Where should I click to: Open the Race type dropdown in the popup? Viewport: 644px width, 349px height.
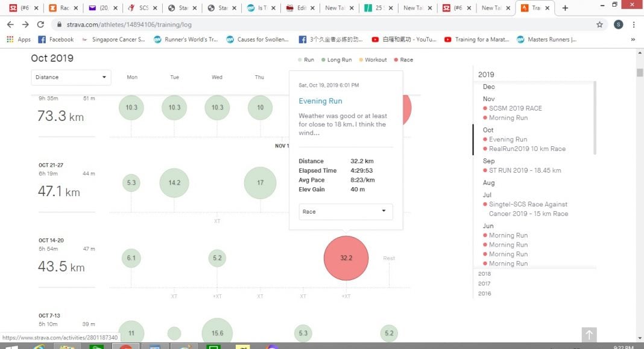coord(346,212)
